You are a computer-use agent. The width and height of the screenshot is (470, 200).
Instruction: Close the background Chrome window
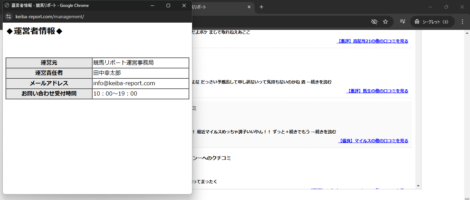[x=462, y=7]
